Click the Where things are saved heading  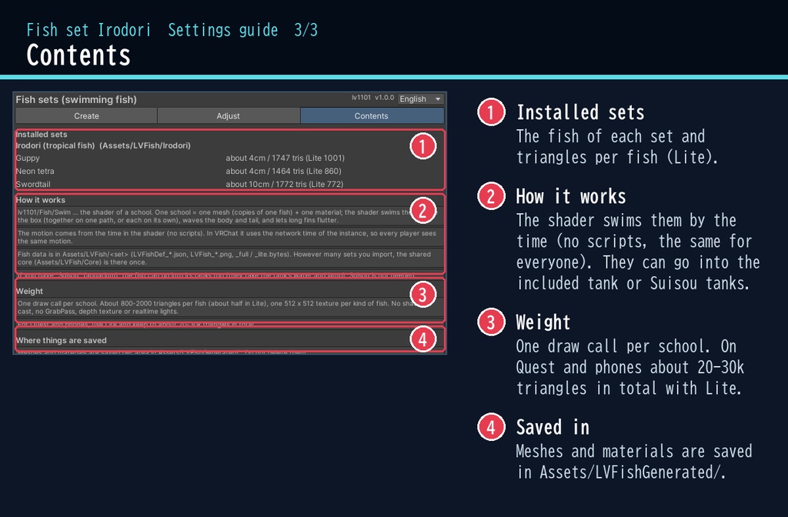coord(62,340)
